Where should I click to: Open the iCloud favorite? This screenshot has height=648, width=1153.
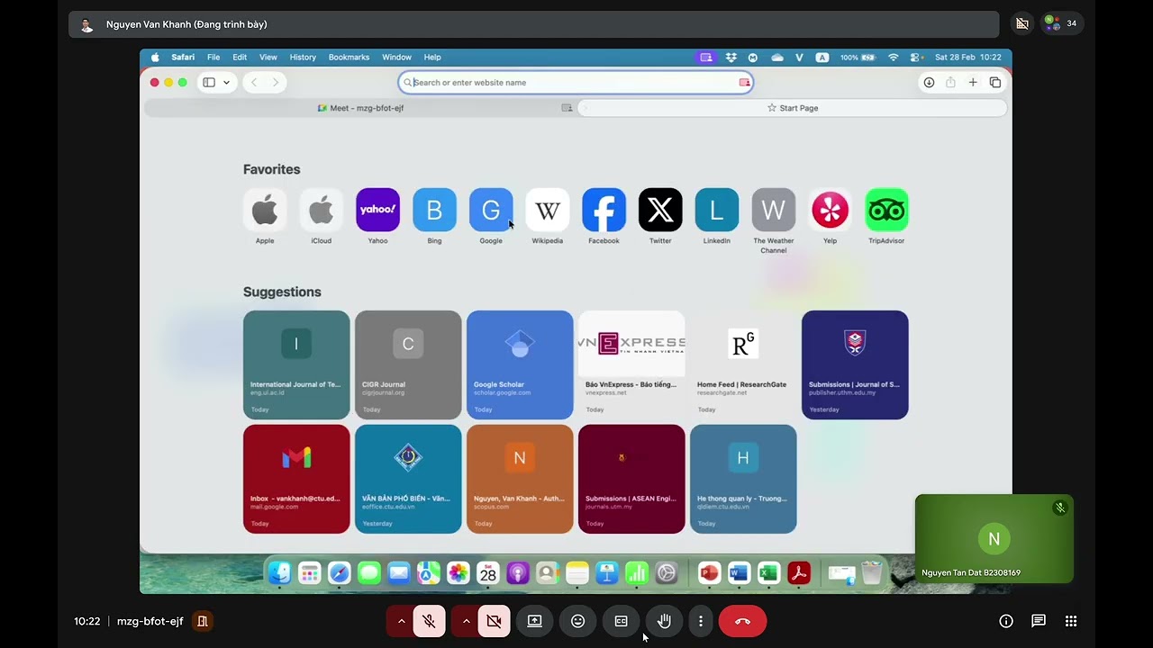pyautogui.click(x=322, y=210)
